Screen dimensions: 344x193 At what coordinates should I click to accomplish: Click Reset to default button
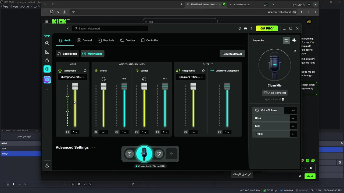point(232,54)
